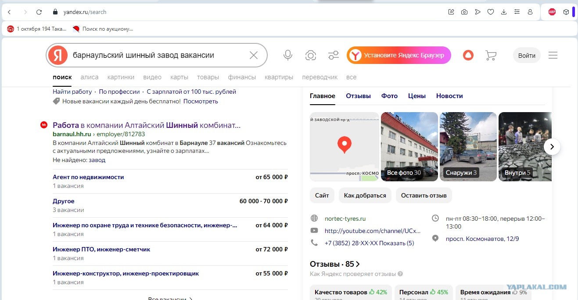Image resolution: width=578 pixels, height=300 pixels.
Task: Open Инженер-конструктор, инженер-проектировщик vacancy
Action: pos(126,273)
